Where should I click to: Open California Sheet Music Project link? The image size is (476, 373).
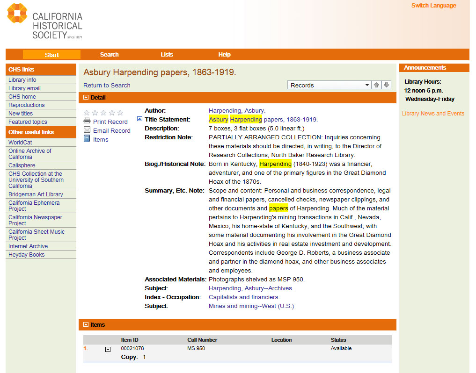[x=37, y=235]
